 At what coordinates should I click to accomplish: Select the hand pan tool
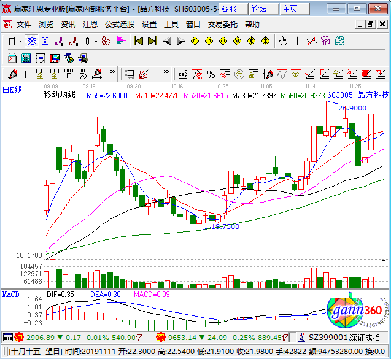coord(284,41)
